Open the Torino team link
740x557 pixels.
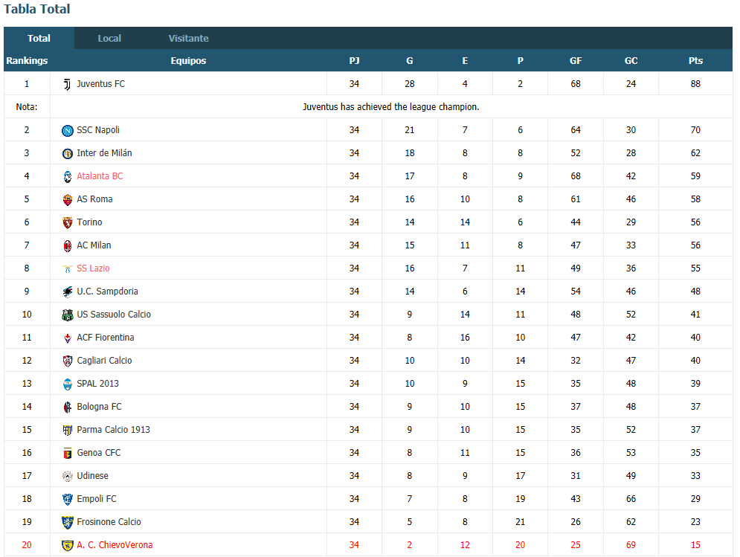89,222
